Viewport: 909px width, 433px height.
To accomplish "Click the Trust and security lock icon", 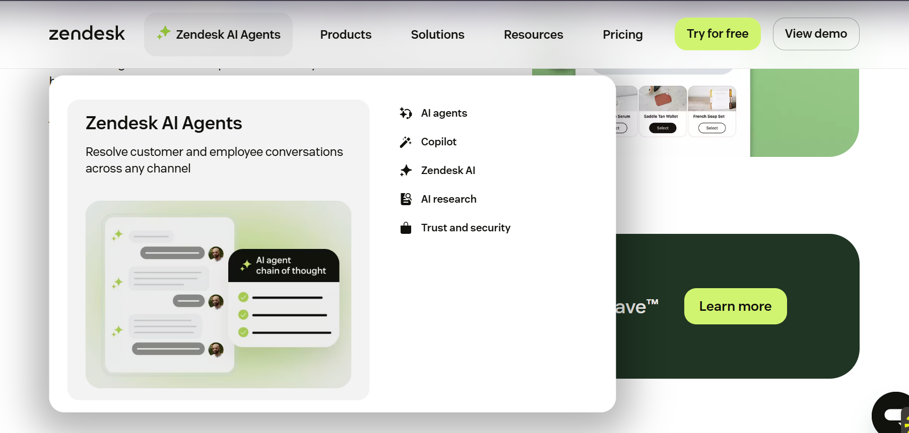I will tap(406, 228).
